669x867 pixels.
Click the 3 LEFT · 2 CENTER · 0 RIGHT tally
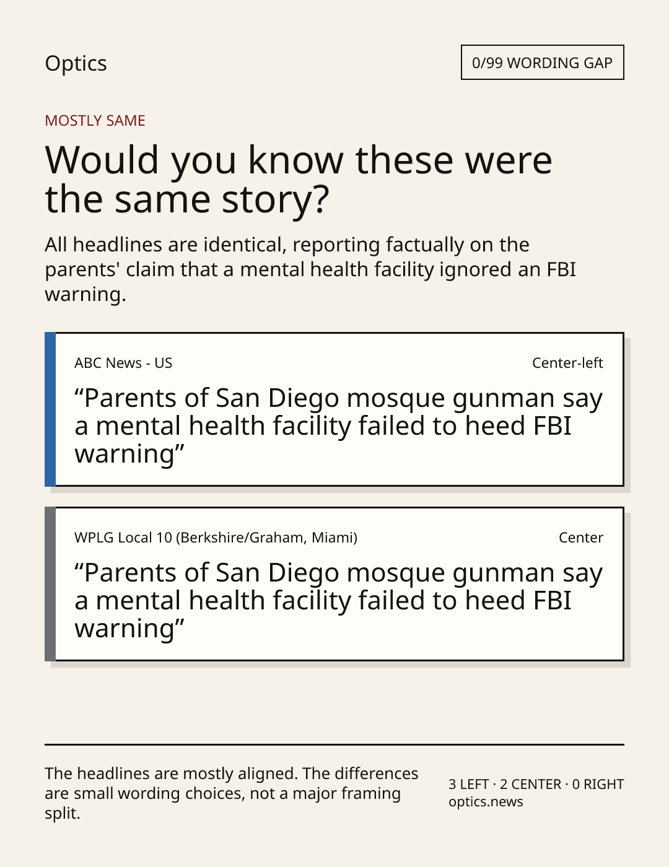point(536,784)
